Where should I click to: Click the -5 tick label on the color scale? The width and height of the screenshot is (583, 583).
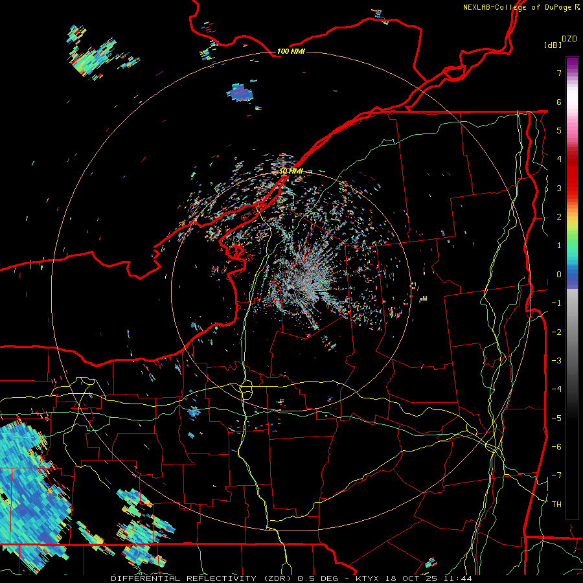tap(556, 418)
